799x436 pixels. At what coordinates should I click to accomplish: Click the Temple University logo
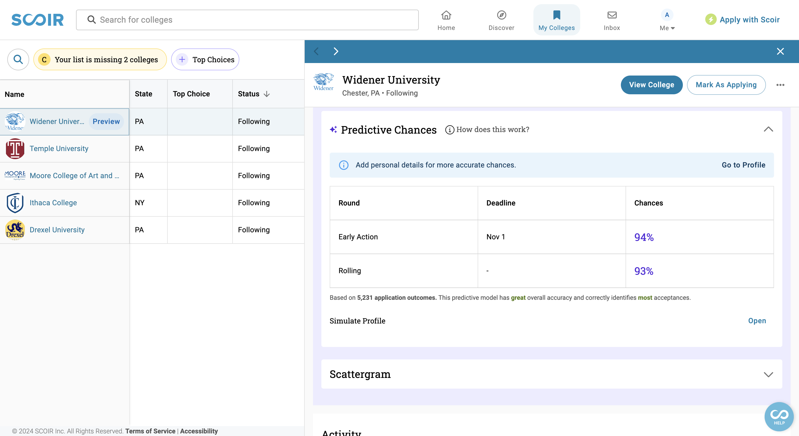pos(15,148)
